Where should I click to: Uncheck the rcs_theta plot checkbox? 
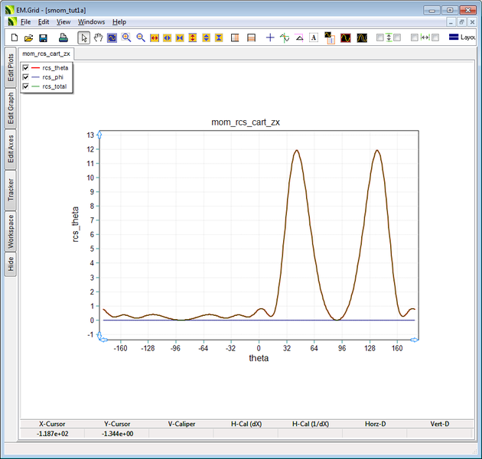[26, 68]
